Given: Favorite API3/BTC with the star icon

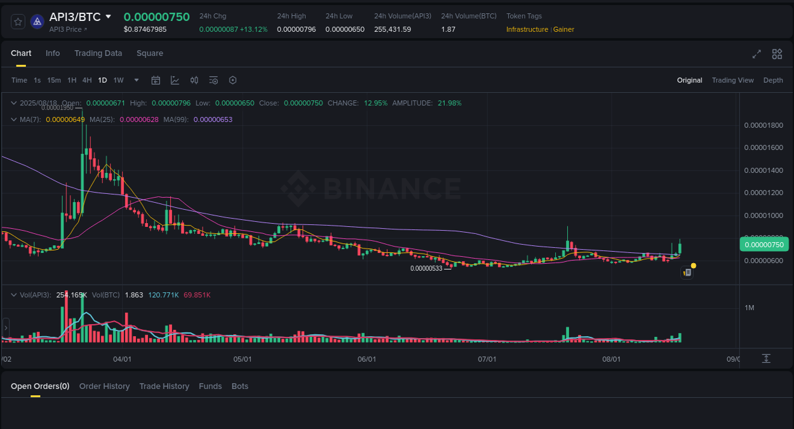Looking at the screenshot, I should point(17,21).
